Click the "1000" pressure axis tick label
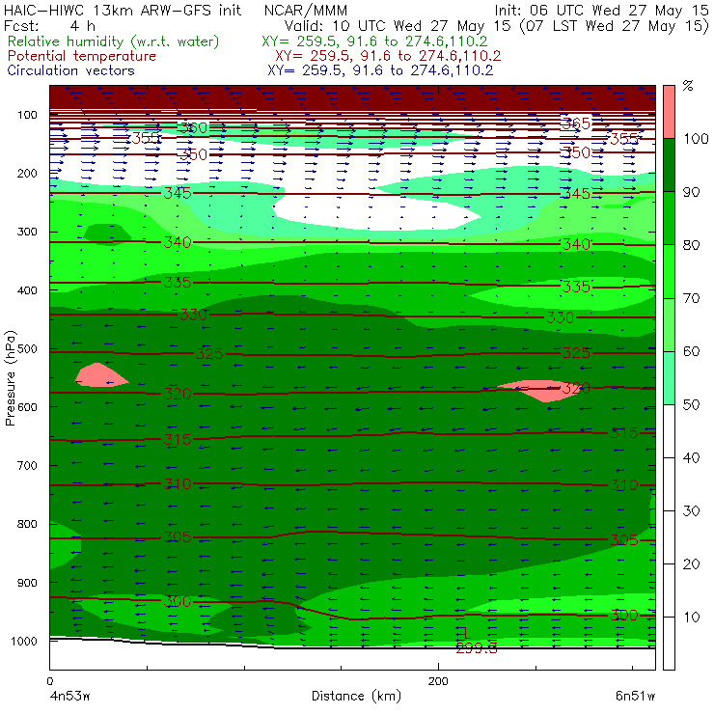 coord(23,641)
